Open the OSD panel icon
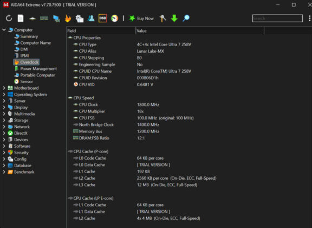 (x=103, y=18)
